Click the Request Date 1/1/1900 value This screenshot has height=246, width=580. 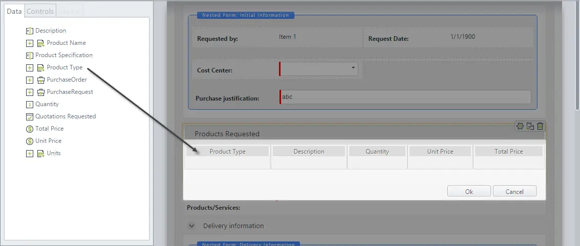pyautogui.click(x=463, y=37)
